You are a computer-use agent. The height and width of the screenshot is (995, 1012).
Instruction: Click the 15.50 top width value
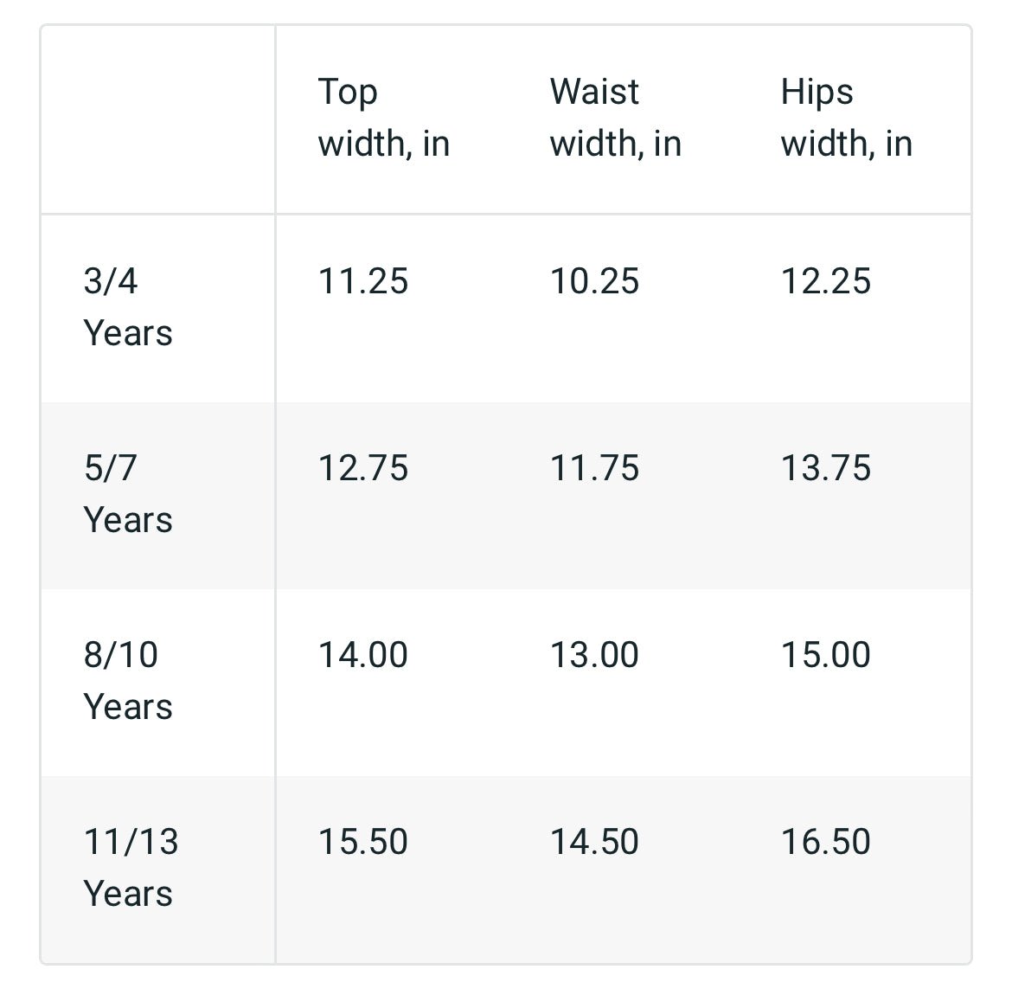point(363,843)
